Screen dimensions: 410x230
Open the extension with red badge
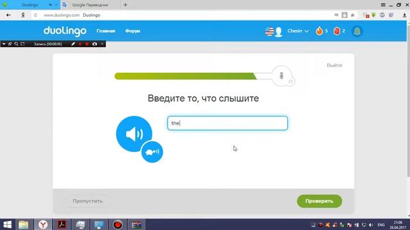coord(366,15)
